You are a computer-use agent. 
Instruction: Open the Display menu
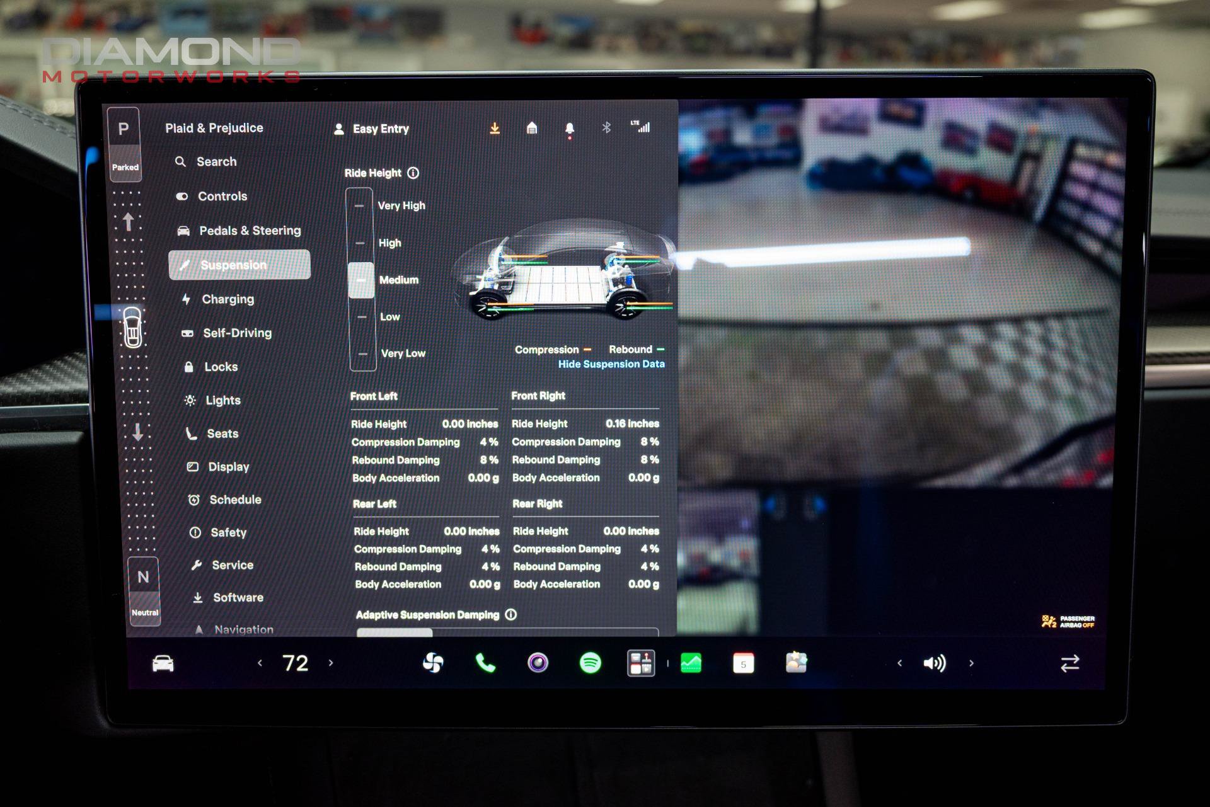coord(218,467)
